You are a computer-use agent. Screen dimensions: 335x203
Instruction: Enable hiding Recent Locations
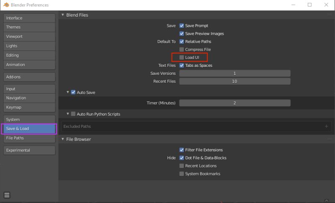(182, 166)
